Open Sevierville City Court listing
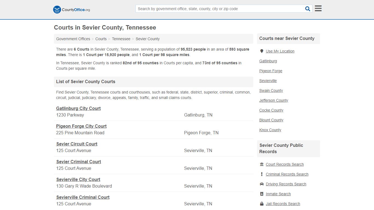 (x=78, y=179)
